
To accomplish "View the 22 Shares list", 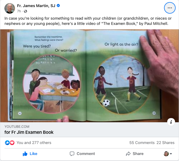I will 165,143.
